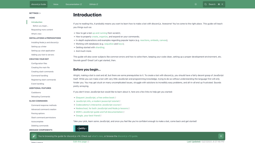The height and width of the screenshot is (143, 255).
Task: Follow the 'sequelize' link
Action: coord(109,44)
